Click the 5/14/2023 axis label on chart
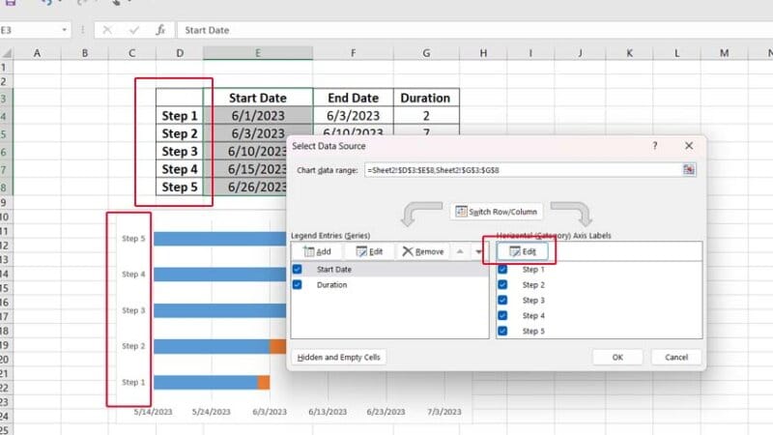Viewport: 773px width, 435px height. (x=153, y=412)
